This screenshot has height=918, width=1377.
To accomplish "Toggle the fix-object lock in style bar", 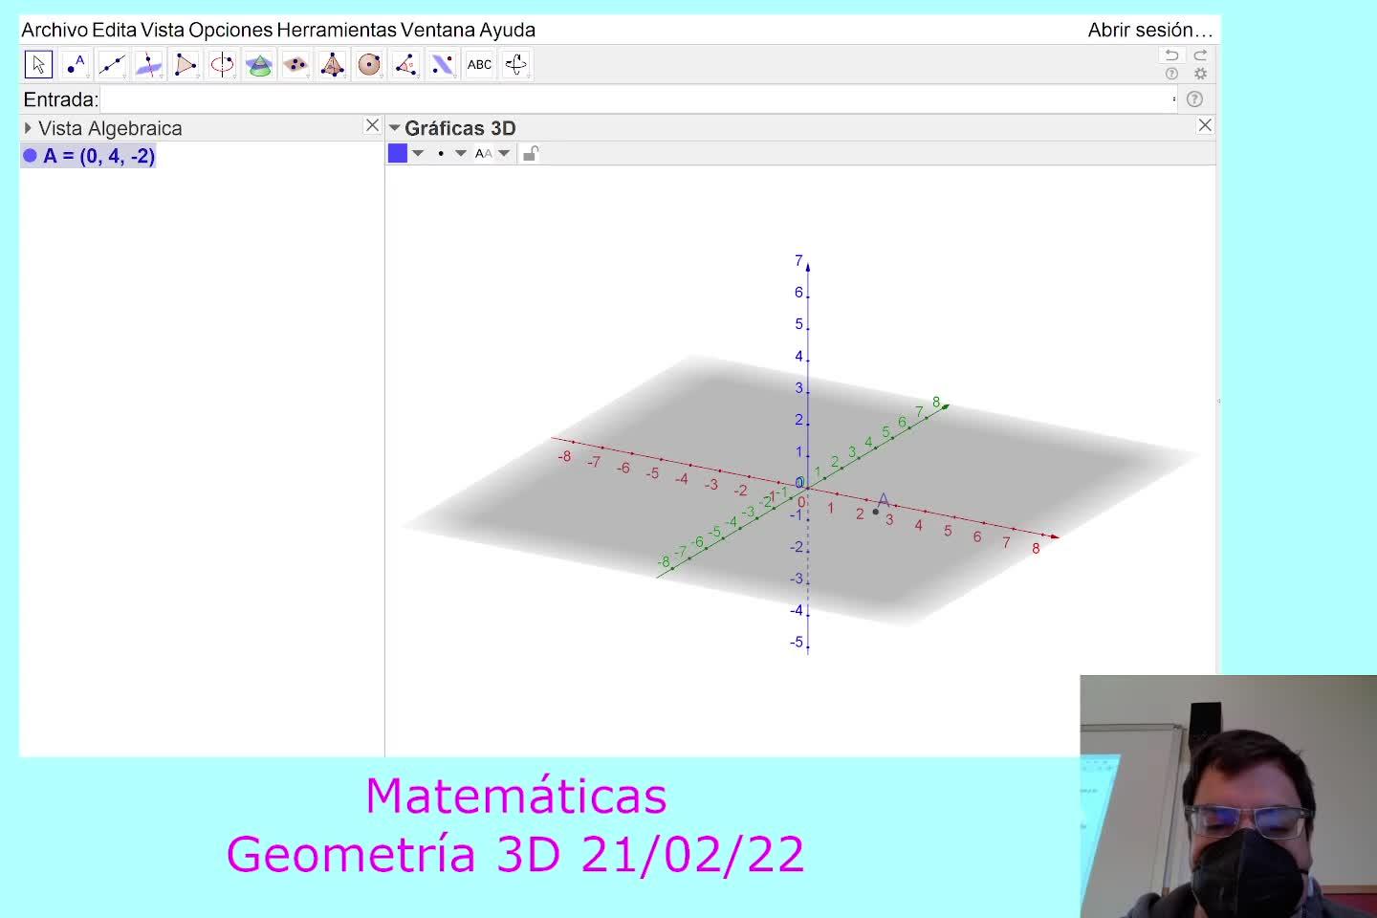I will click(531, 153).
